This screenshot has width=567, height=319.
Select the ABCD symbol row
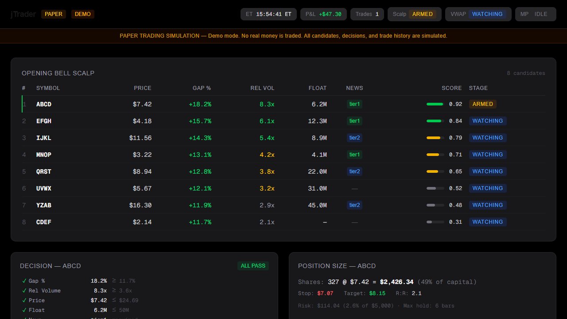[283, 104]
